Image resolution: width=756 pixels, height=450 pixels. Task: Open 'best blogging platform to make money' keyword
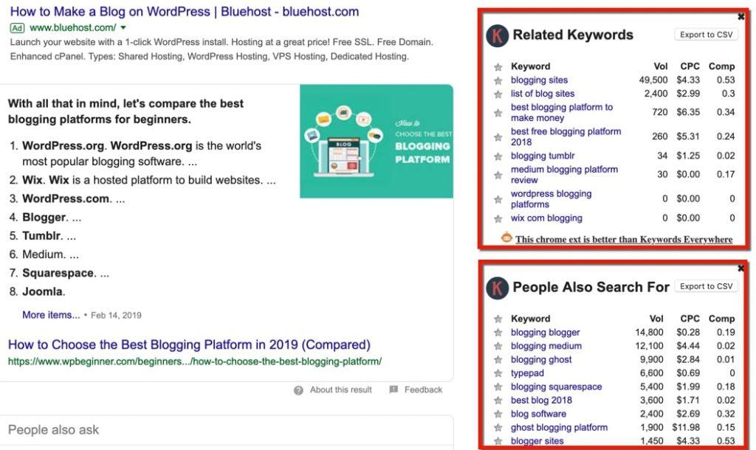coord(562,112)
